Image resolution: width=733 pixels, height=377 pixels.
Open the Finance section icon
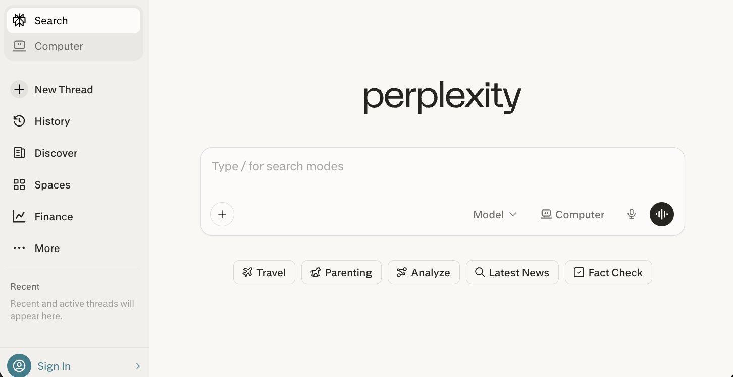(19, 216)
